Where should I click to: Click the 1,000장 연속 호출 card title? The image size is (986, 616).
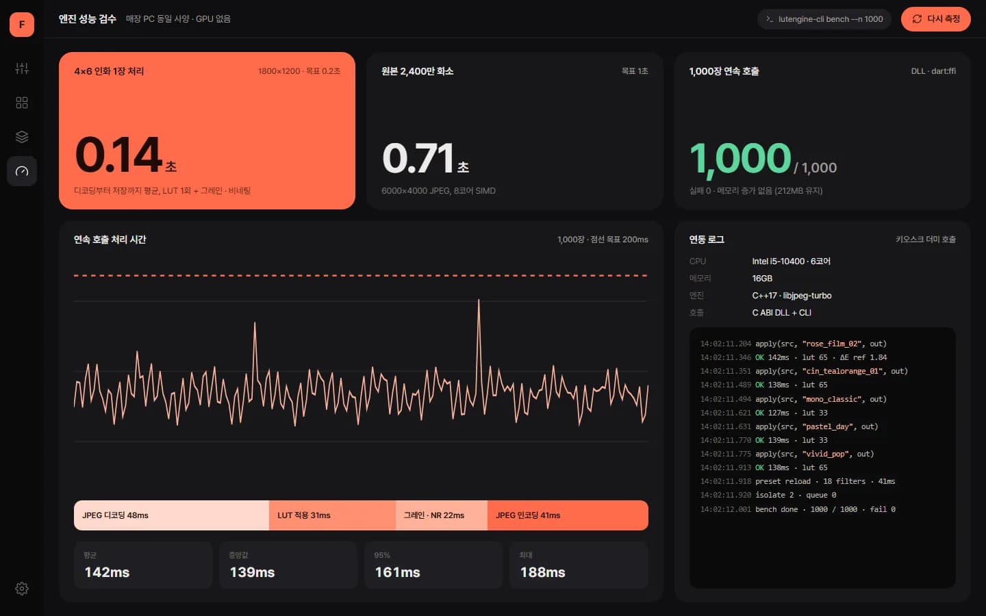pyautogui.click(x=724, y=71)
